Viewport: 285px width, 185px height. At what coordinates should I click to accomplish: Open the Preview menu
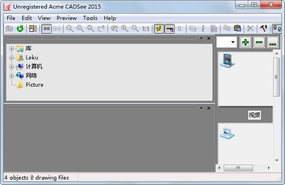(x=66, y=18)
